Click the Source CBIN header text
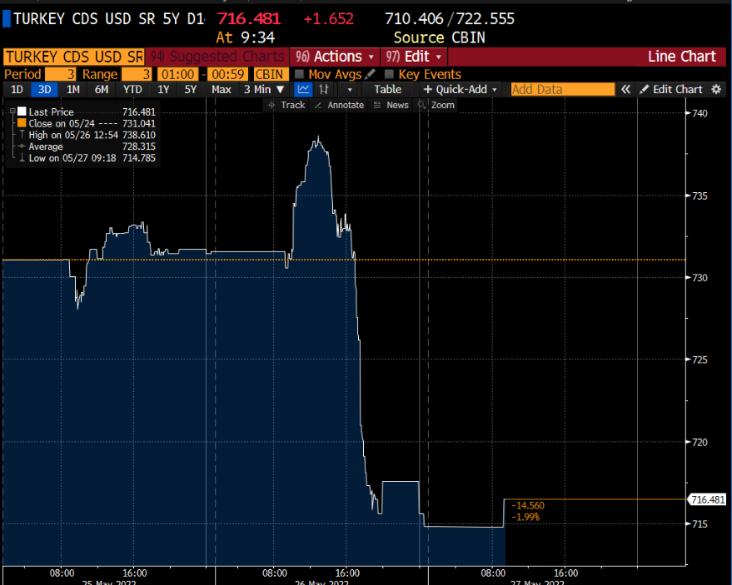The height and width of the screenshot is (585, 732). (439, 37)
